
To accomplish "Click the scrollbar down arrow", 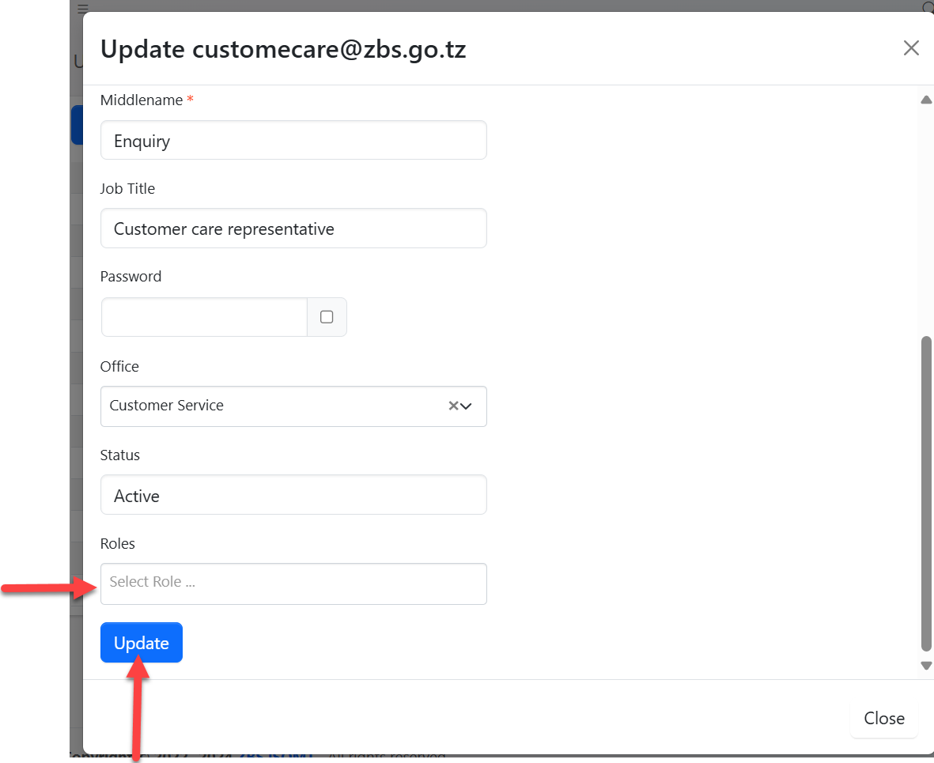I will tap(926, 666).
